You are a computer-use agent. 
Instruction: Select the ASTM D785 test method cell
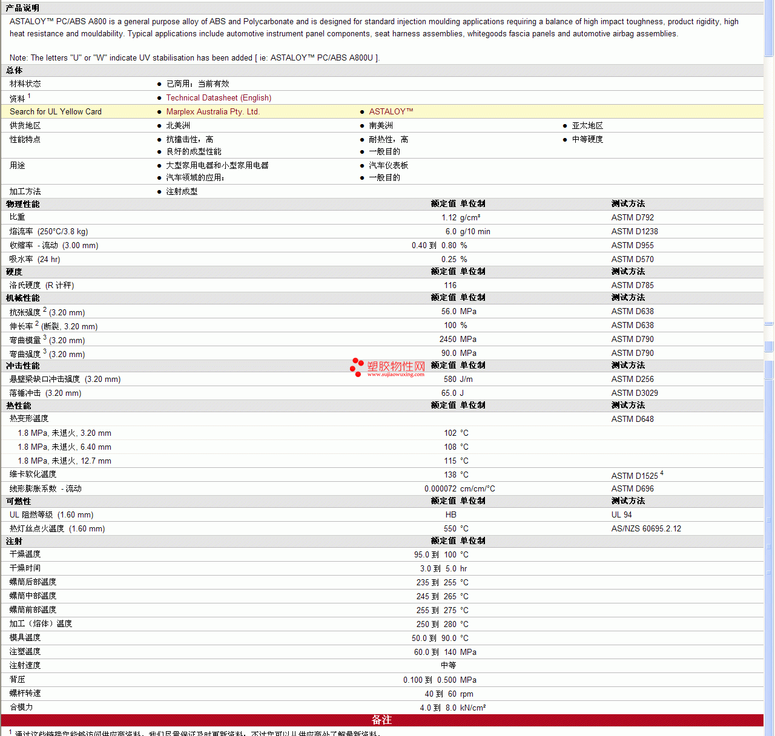pyautogui.click(x=633, y=285)
